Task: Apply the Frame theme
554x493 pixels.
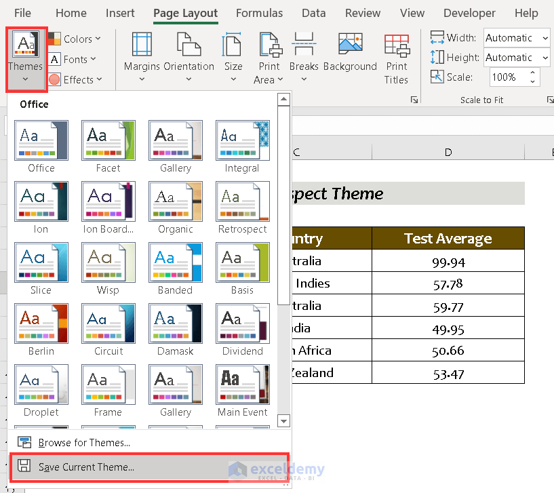Action: coord(108,391)
